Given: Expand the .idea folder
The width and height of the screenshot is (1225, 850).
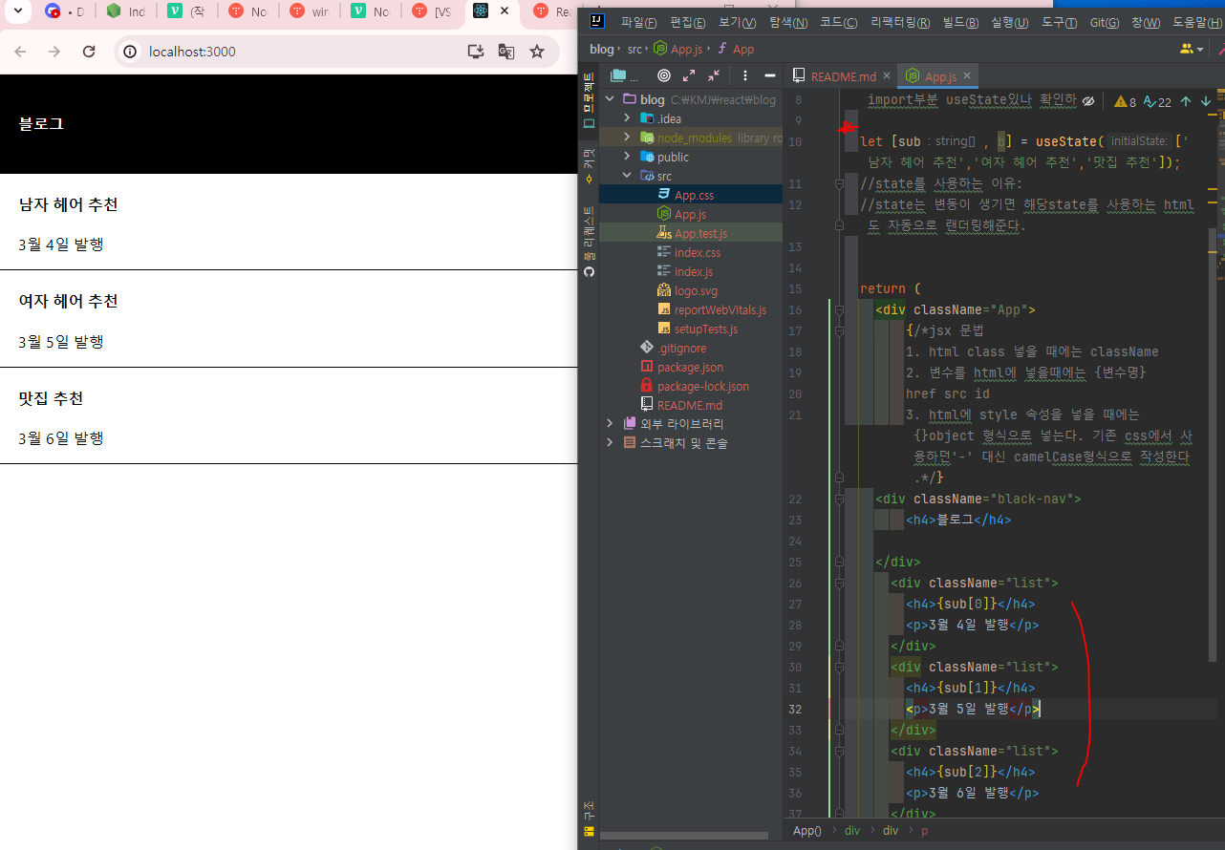Looking at the screenshot, I should (x=627, y=118).
